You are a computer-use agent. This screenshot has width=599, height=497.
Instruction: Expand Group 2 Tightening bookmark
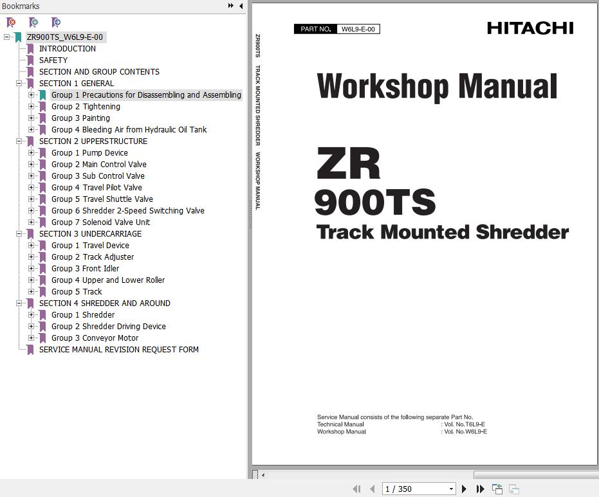31,107
